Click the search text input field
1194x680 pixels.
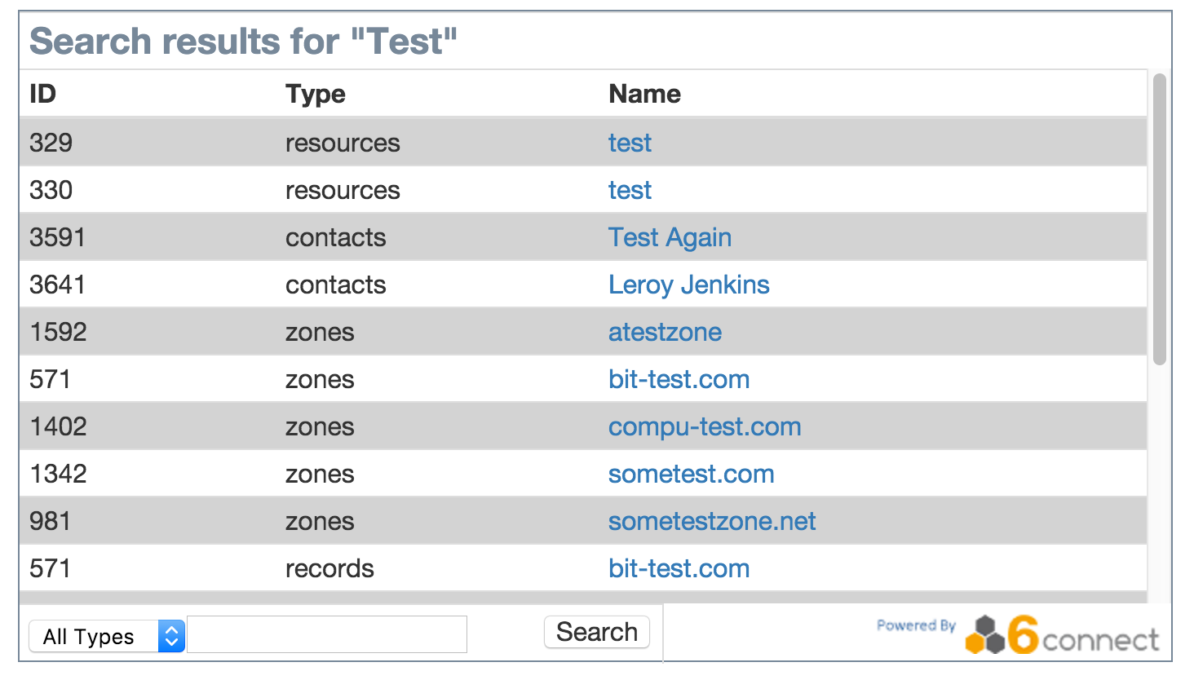327,634
